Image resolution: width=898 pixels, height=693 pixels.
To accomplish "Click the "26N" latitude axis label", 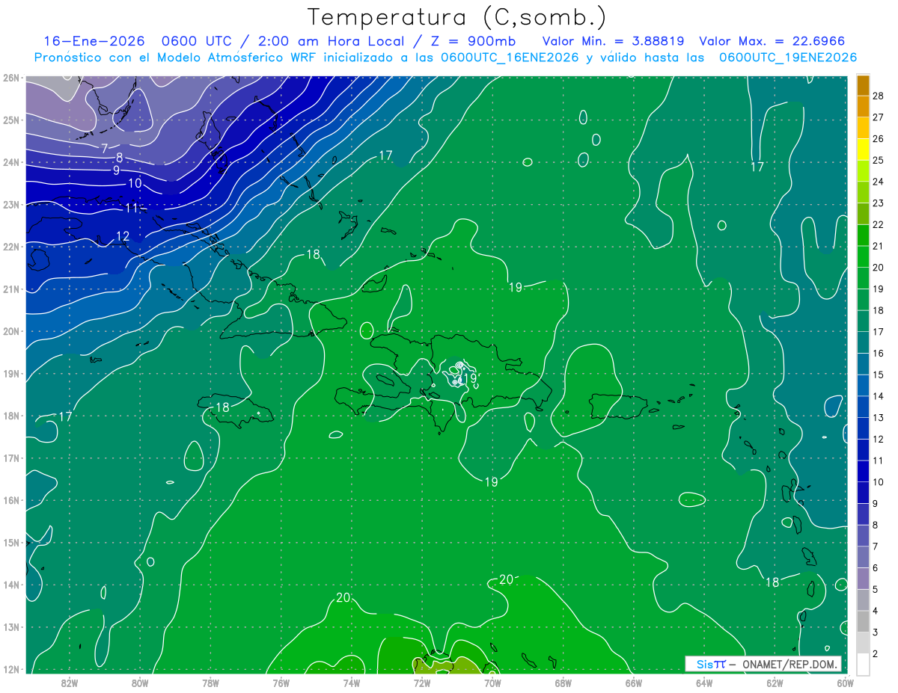I will click(11, 78).
